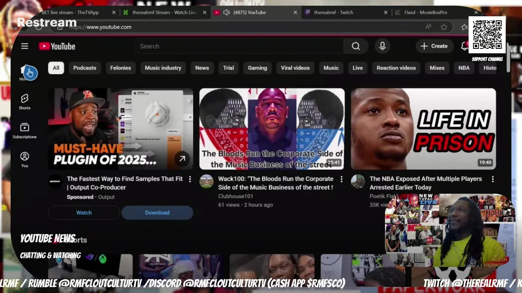This screenshot has width=522, height=293.
Task: Open the You page in the sidebar
Action: [x=24, y=160]
